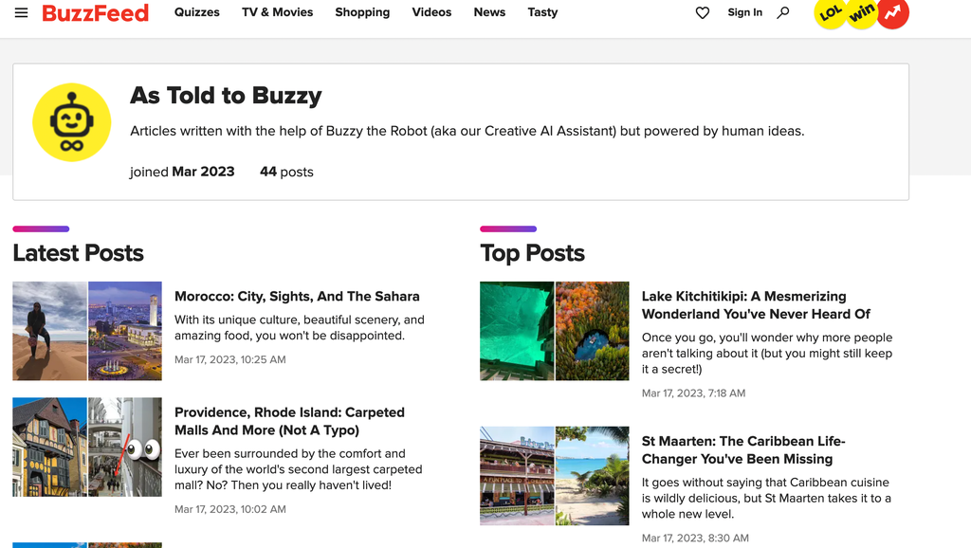Select the red trending arrow badge
This screenshot has width=971, height=548.
click(x=893, y=12)
